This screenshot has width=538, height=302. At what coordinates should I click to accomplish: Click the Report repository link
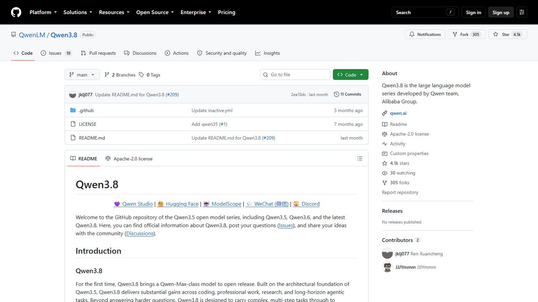click(400, 192)
